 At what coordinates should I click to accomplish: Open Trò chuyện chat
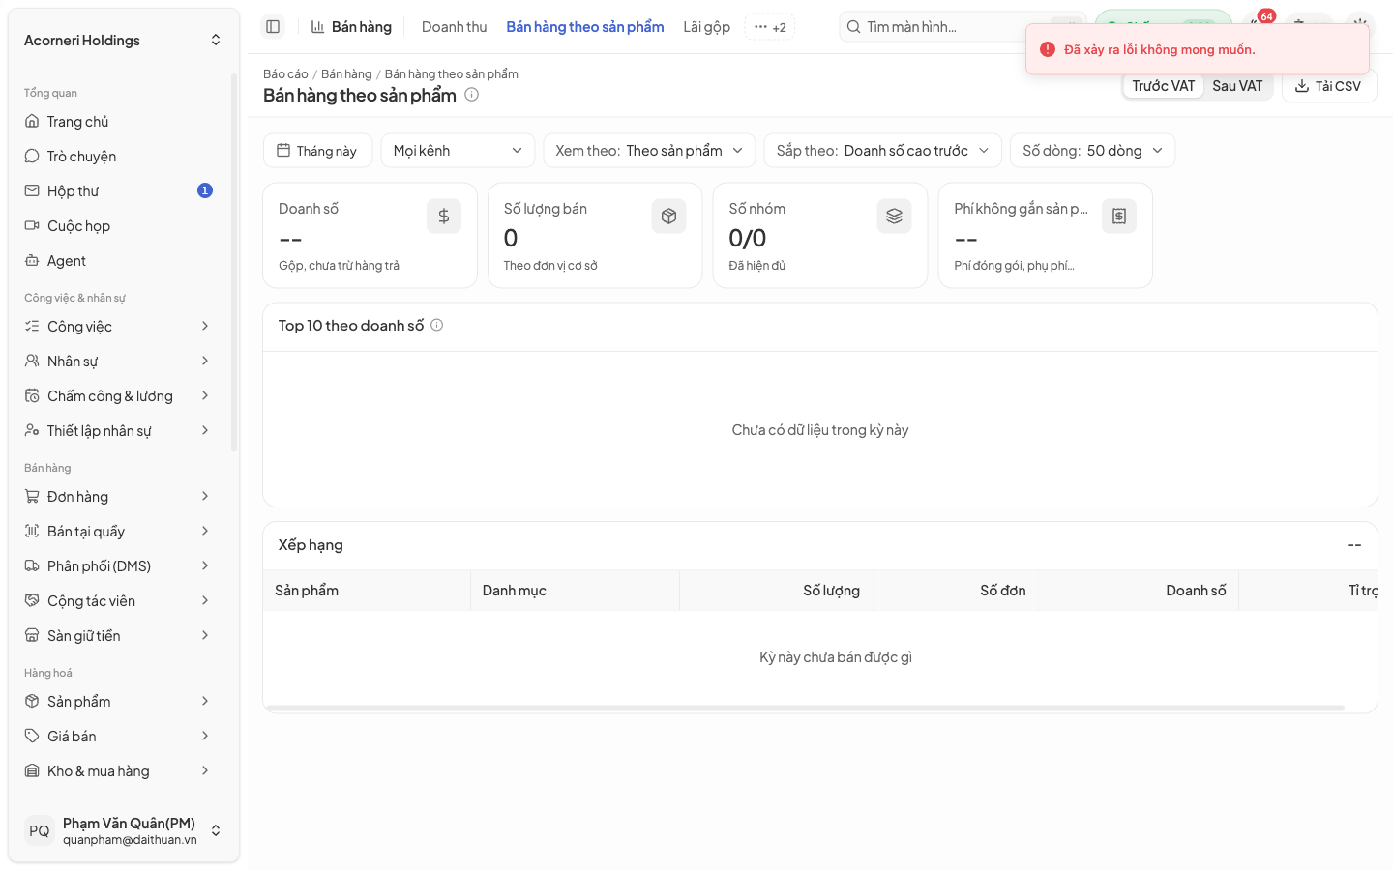click(120, 157)
